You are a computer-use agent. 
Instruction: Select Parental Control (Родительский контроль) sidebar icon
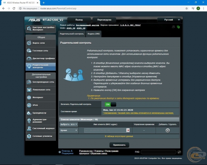pos(29,66)
